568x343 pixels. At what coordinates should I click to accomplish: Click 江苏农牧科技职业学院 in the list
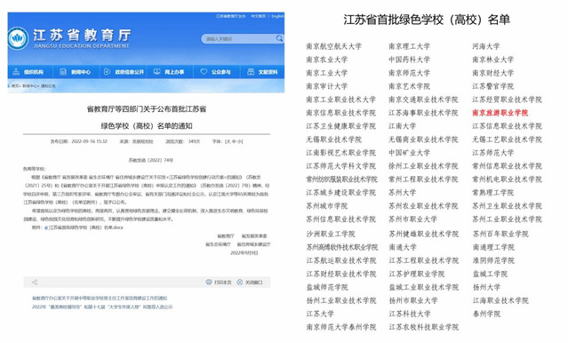[424, 327]
